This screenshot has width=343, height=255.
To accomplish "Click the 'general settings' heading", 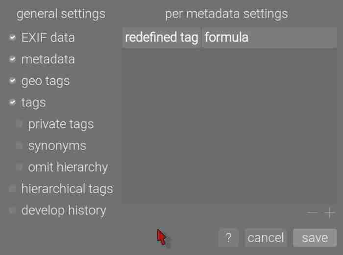I will 61,14.
